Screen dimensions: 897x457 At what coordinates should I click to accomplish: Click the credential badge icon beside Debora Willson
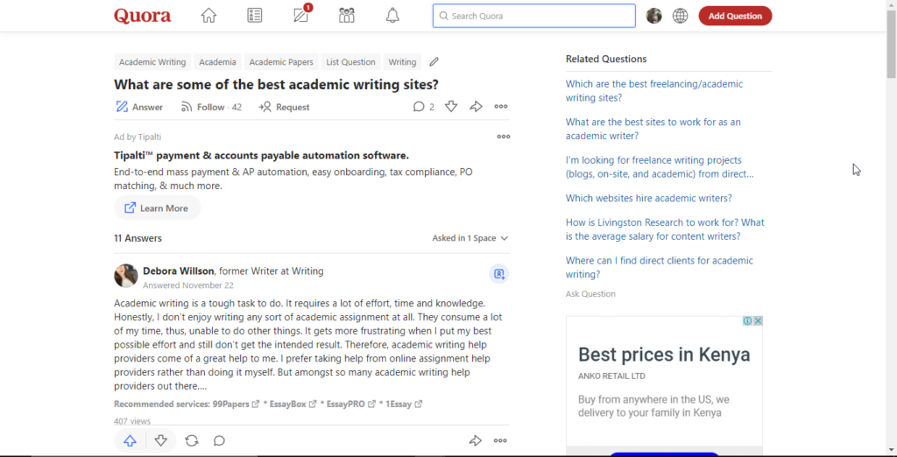[498, 274]
